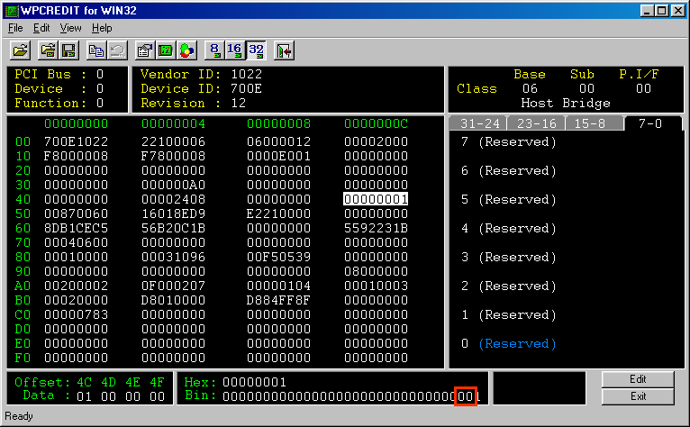Viewport: 690px width, 427px height.
Task: Click the bit 4 (Reserved) entry
Action: 517,228
